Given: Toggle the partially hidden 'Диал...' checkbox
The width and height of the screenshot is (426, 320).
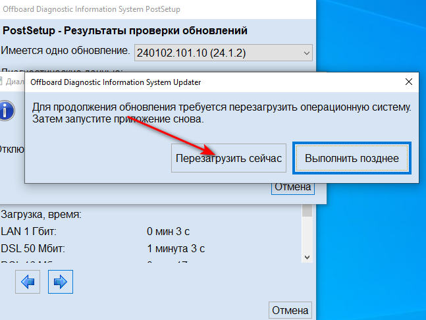Looking at the screenshot, I should point(3,82).
